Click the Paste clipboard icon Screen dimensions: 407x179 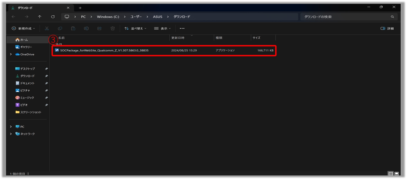pyautogui.click(x=73, y=28)
